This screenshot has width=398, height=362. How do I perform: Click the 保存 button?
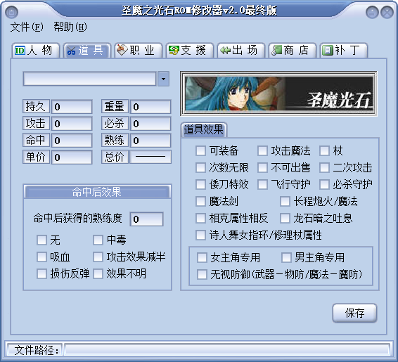(x=354, y=313)
